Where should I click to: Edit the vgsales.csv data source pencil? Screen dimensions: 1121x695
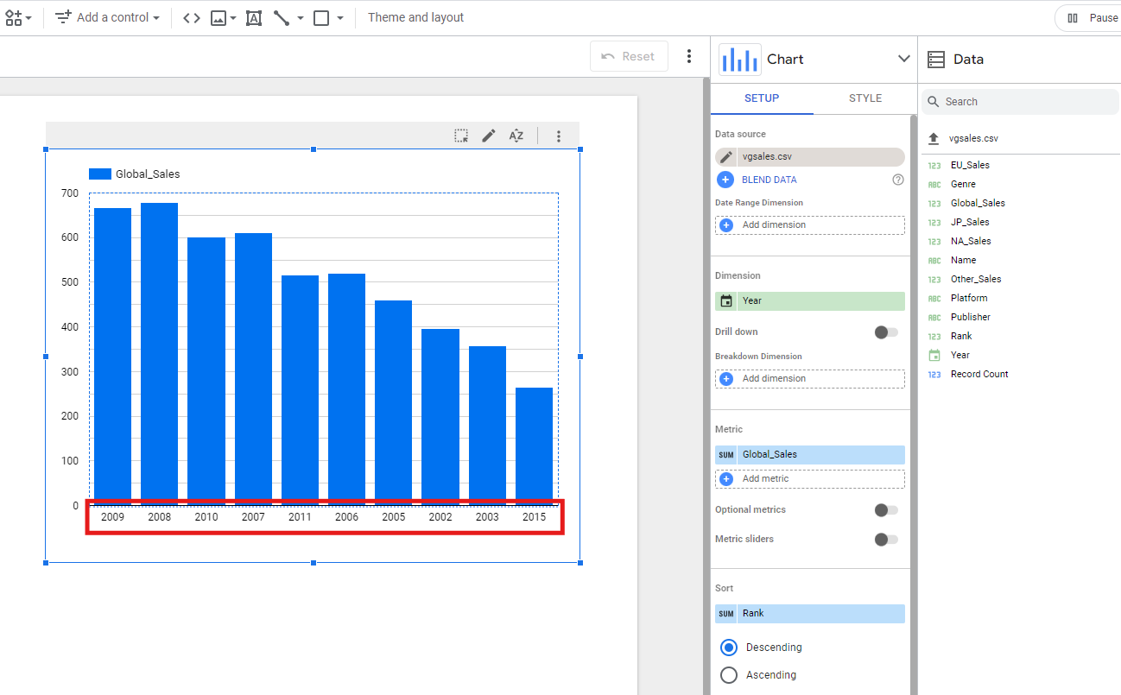[726, 157]
